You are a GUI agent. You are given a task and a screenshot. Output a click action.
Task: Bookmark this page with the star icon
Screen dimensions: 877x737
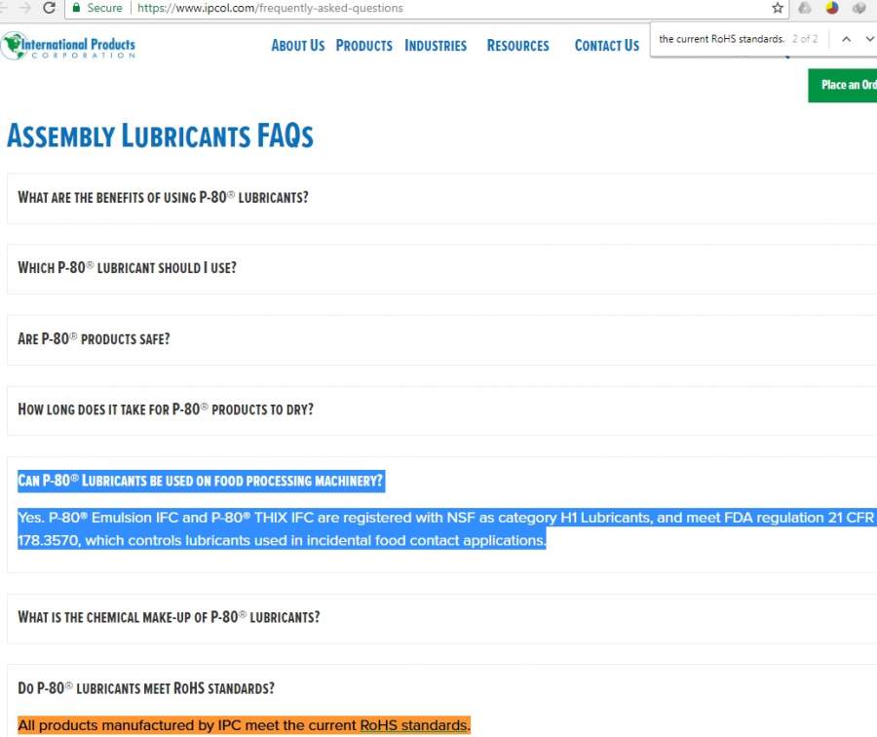[778, 8]
